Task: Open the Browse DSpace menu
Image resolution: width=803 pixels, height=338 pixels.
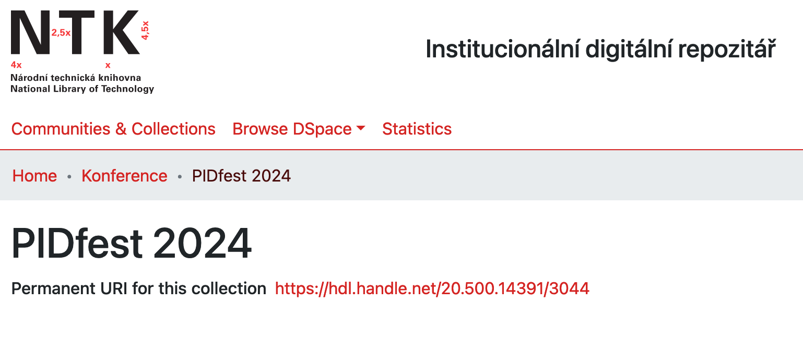Action: [x=292, y=129]
